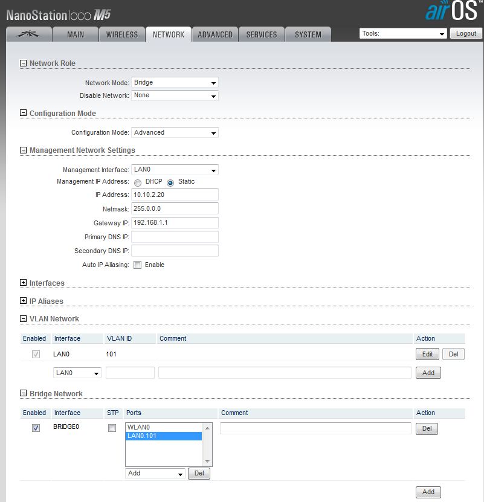
Task: Toggle Enabled checkbox for LAN0 VLAN 101
Action: coord(36,355)
